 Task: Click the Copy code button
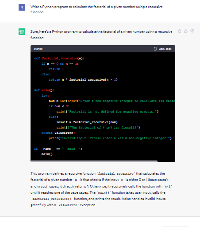pos(163,49)
